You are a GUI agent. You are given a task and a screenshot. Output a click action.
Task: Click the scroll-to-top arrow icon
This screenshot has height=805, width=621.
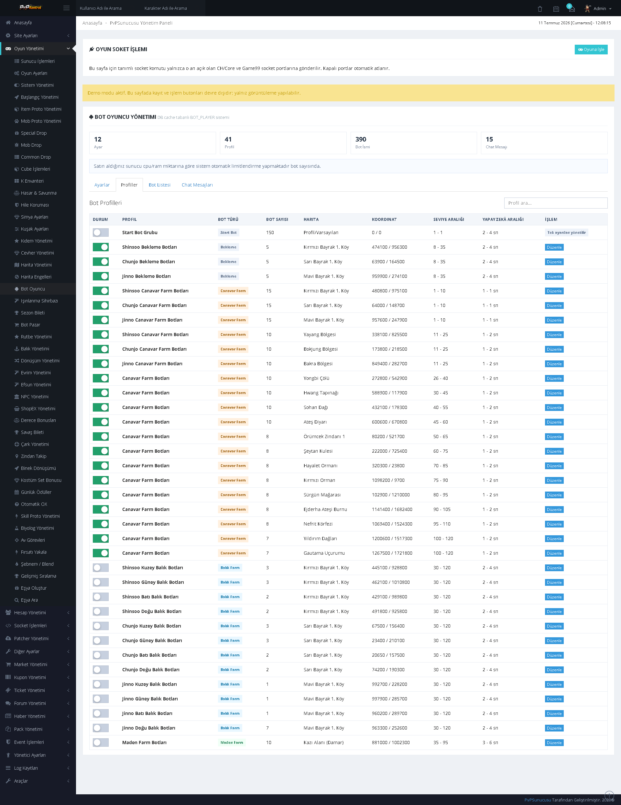pos(609,795)
